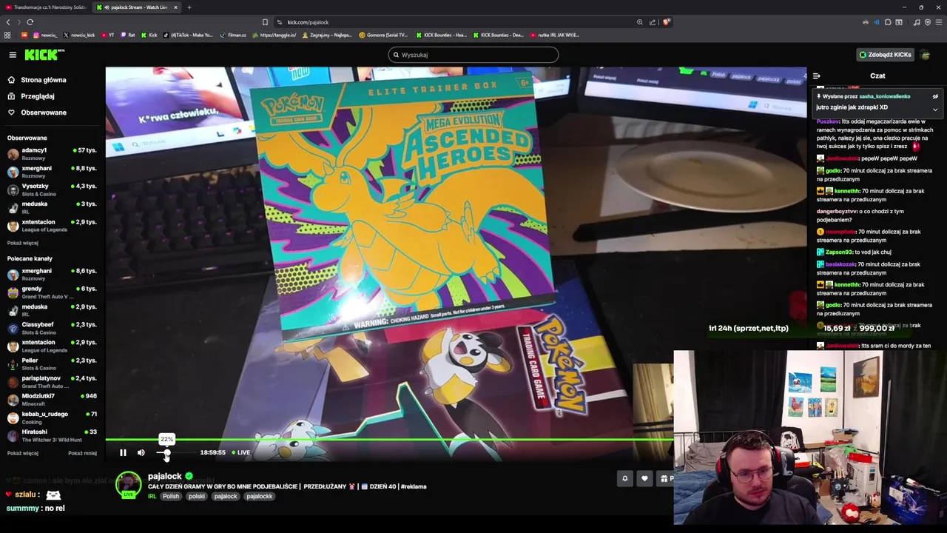Open Brave VPN shield icon

click(x=927, y=22)
